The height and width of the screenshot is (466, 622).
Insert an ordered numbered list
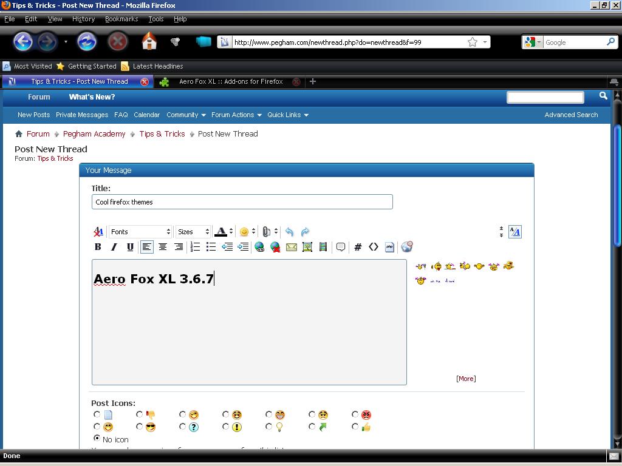coord(195,247)
